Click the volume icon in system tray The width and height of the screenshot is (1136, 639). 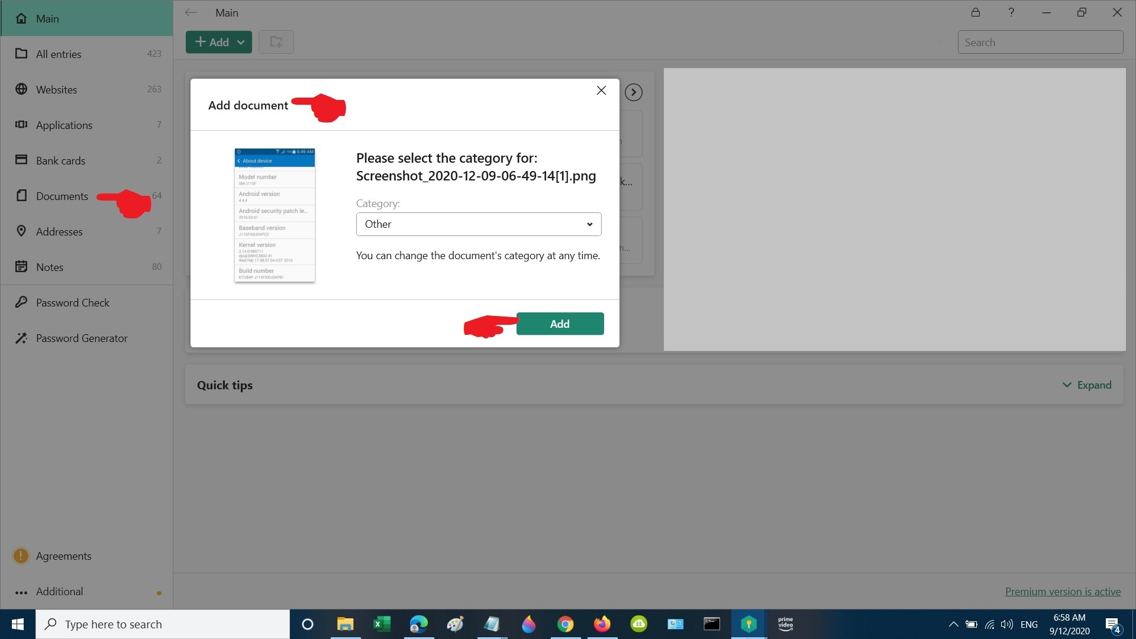pos(1006,624)
